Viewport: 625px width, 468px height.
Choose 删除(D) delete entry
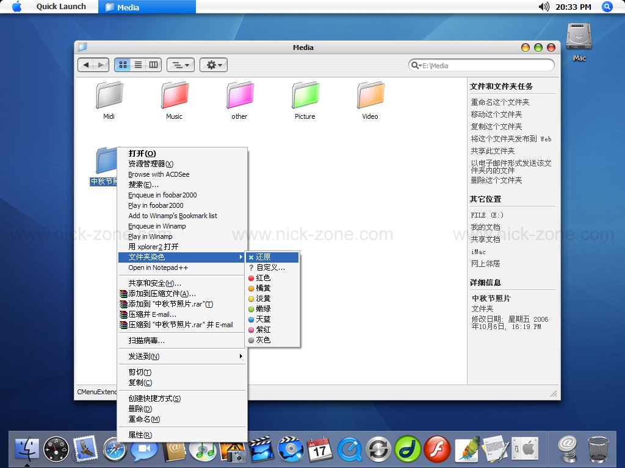point(182,409)
